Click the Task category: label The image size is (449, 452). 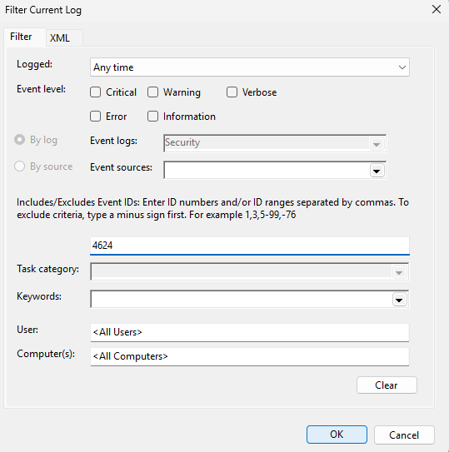pos(48,269)
